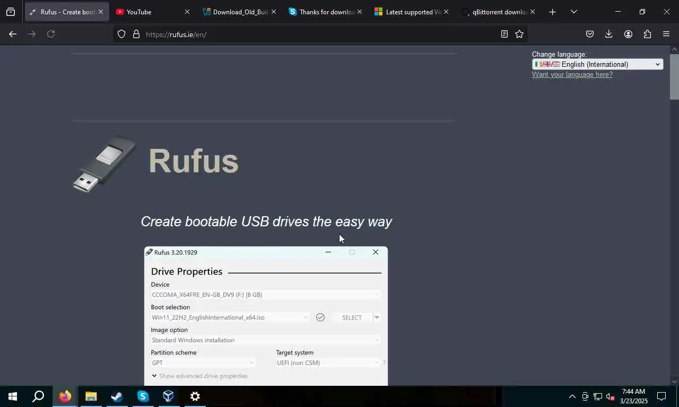Switch to the Skype Thanks for downloading tab
The image size is (679, 407).
pyautogui.click(x=326, y=12)
